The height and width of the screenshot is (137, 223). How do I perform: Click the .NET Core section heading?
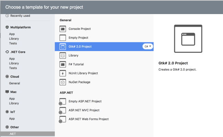tap(18, 52)
